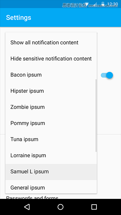The image size is (121, 215).
Task: Open Passwords and forms setting
Action: pyautogui.click(x=32, y=197)
